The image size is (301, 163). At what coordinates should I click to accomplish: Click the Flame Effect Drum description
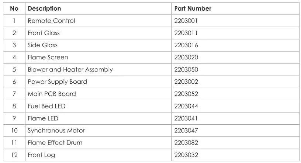pyautogui.click(x=55, y=143)
